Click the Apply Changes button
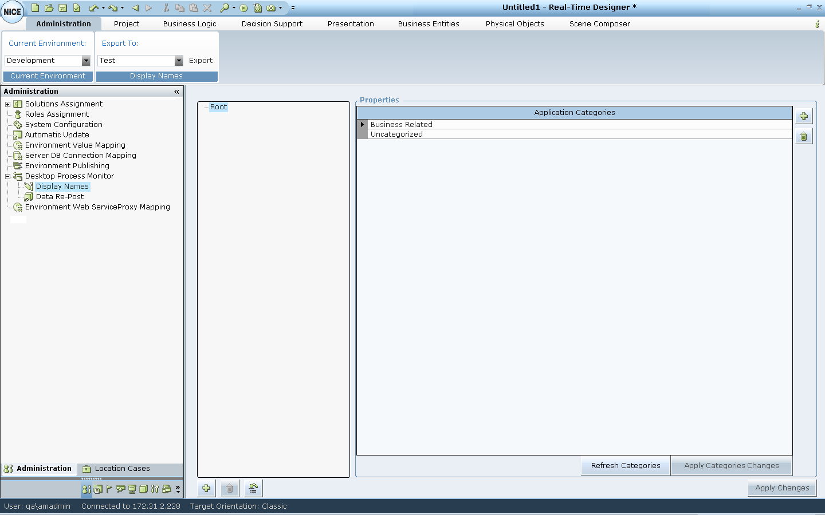 (x=782, y=488)
